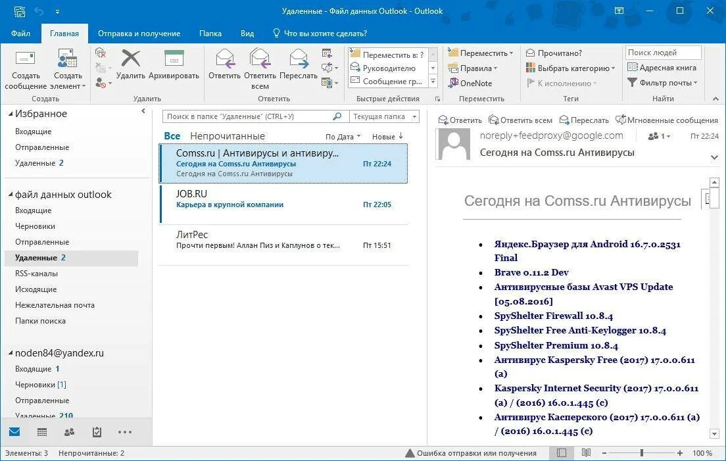The width and height of the screenshot is (726, 461).
Task: Select the JOB.RU message
Action: (283, 204)
